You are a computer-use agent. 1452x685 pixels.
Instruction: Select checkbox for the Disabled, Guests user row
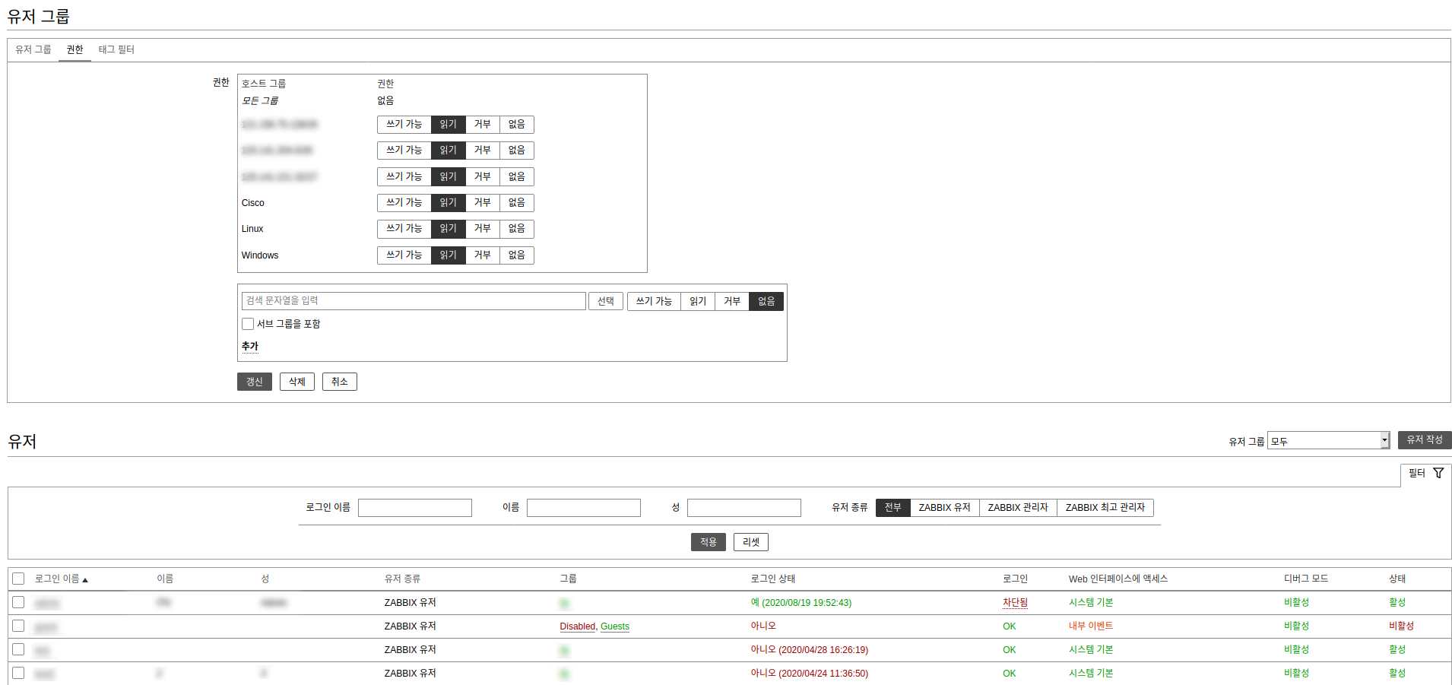coord(18,626)
